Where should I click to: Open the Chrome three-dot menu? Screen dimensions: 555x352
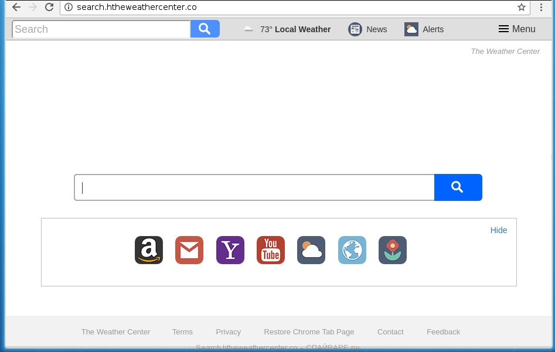(541, 8)
